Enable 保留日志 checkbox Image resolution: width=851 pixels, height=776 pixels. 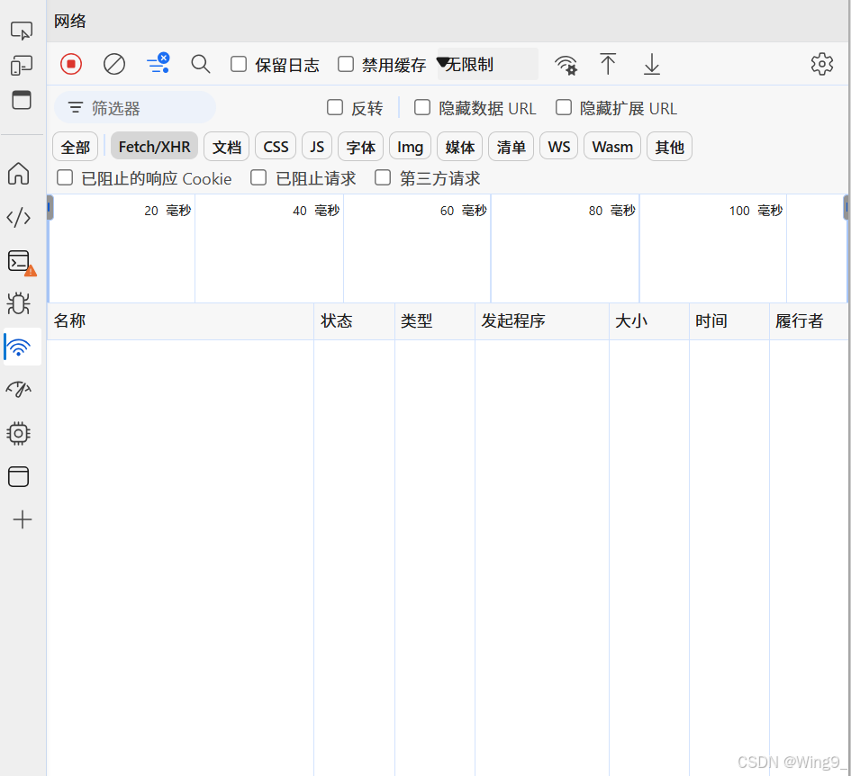coord(239,64)
